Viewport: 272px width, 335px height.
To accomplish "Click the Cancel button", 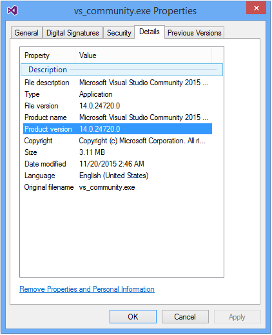I will (185, 317).
